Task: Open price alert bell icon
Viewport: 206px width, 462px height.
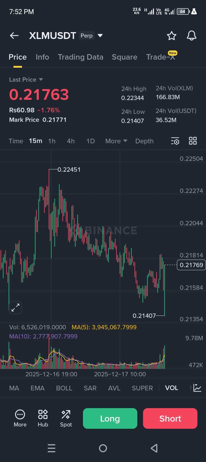Action: point(192,36)
